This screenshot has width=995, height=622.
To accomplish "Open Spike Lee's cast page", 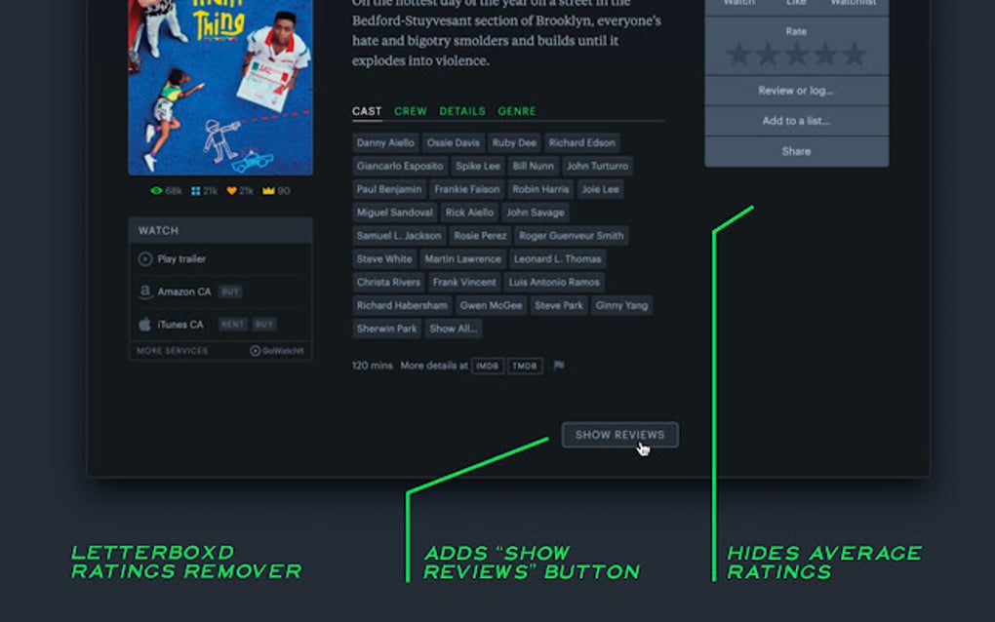I will [x=477, y=166].
